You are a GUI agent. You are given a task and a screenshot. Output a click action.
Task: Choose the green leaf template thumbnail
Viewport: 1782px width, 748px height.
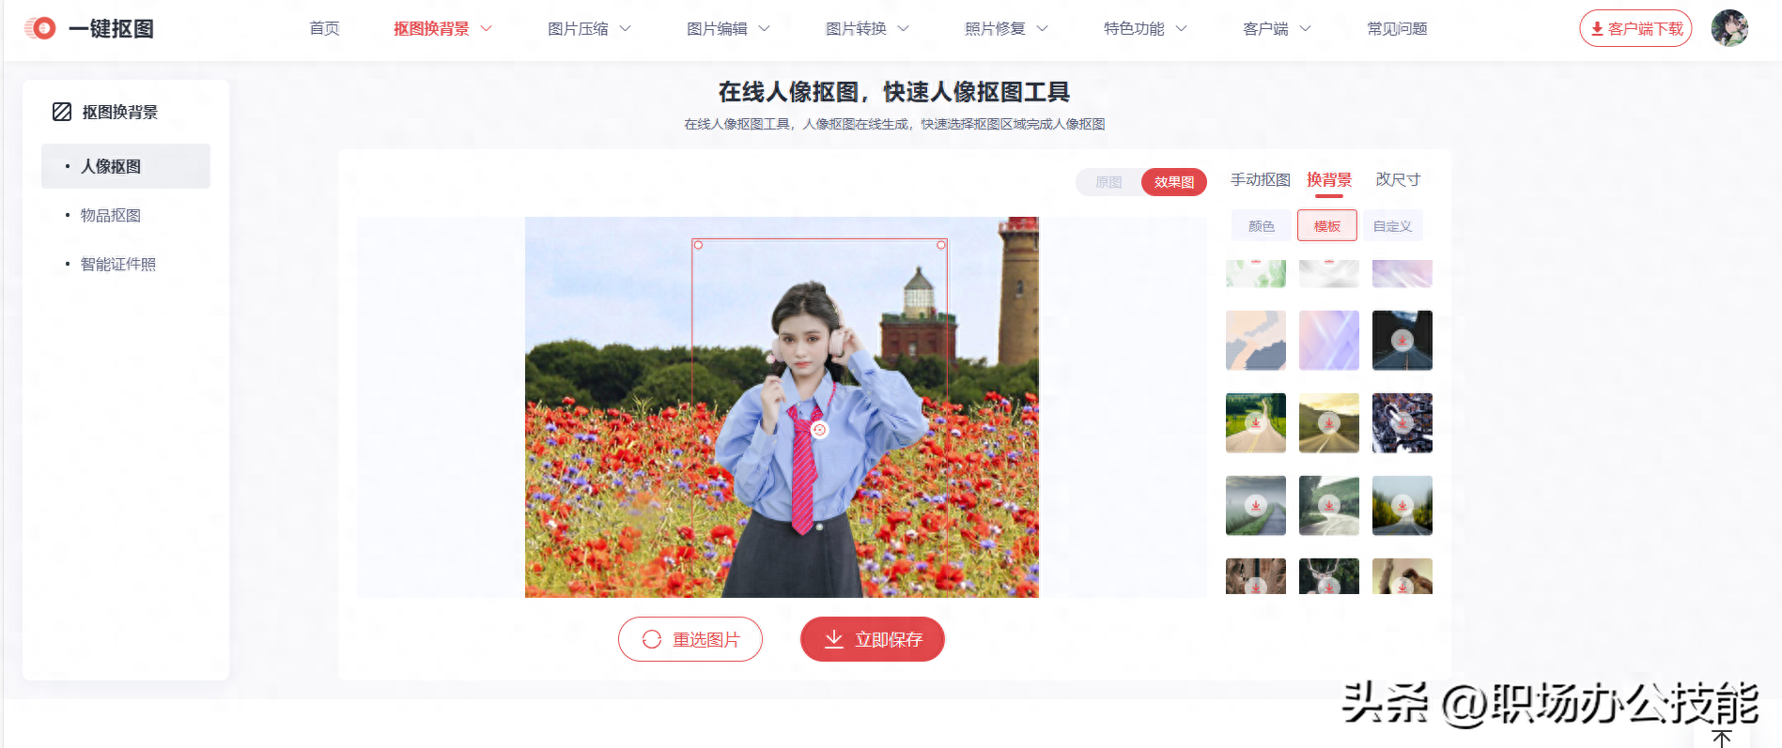[1256, 274]
